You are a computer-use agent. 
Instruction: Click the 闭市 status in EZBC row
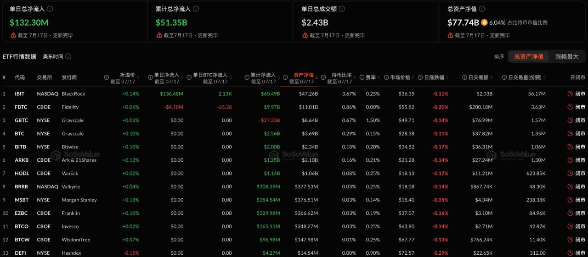click(x=580, y=213)
